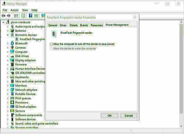Expand the Bluetooth node arrow
184x134 pixels.
click(8, 43)
